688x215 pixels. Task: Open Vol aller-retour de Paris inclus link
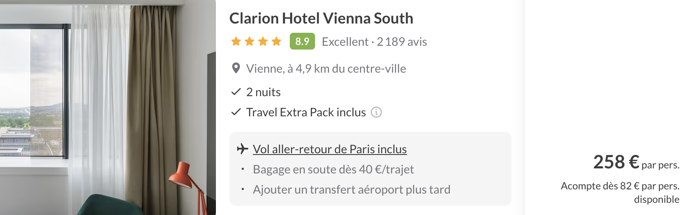click(330, 149)
